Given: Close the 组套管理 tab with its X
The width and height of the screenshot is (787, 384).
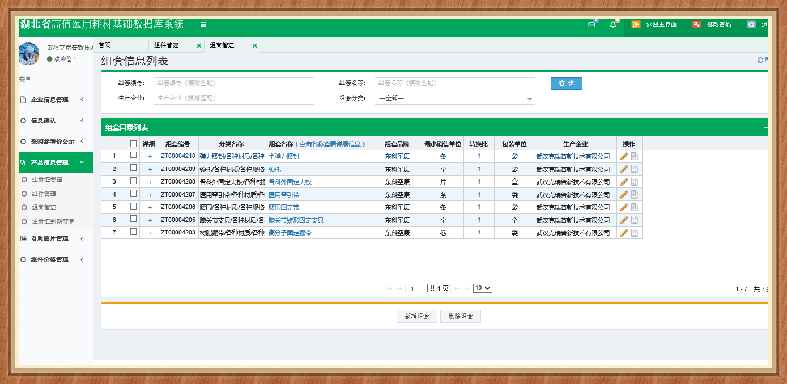Looking at the screenshot, I should (254, 46).
